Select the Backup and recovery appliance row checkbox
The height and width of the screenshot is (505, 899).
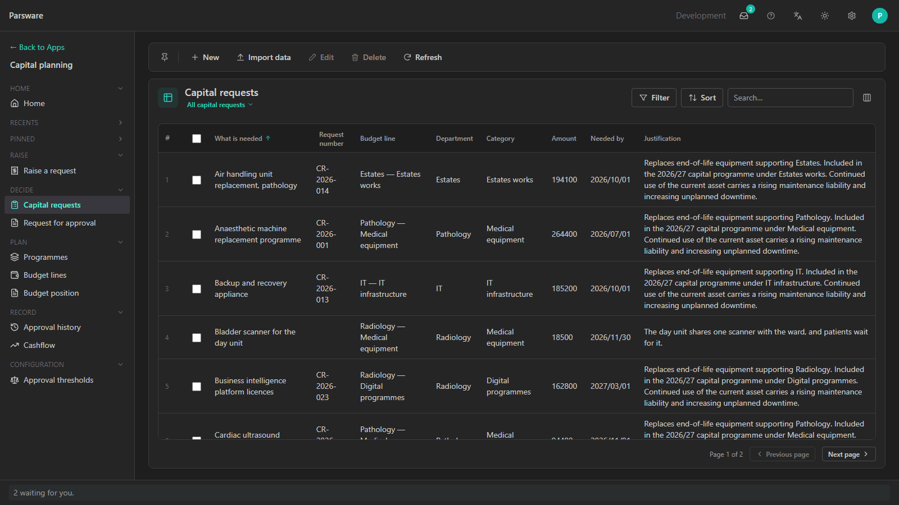click(x=197, y=289)
